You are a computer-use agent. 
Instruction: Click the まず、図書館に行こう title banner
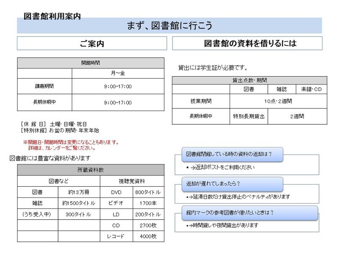[x=169, y=26]
